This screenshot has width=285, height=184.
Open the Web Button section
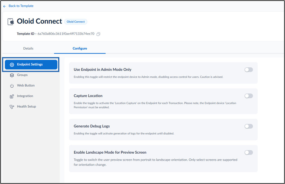[26, 85]
